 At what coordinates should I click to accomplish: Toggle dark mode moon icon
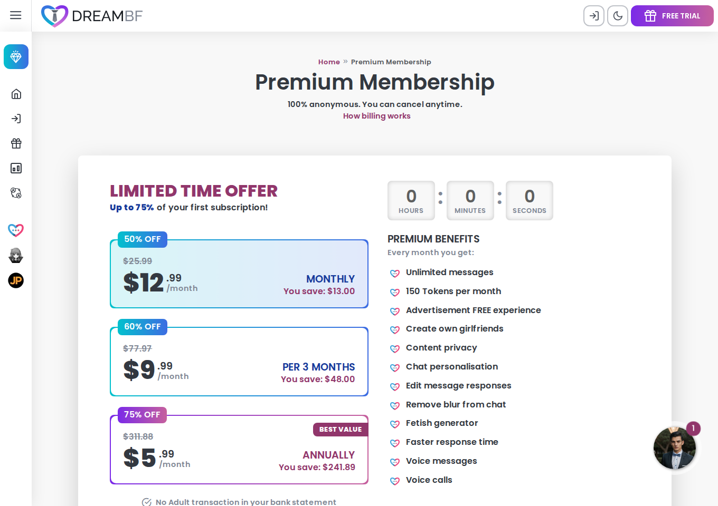point(618,16)
